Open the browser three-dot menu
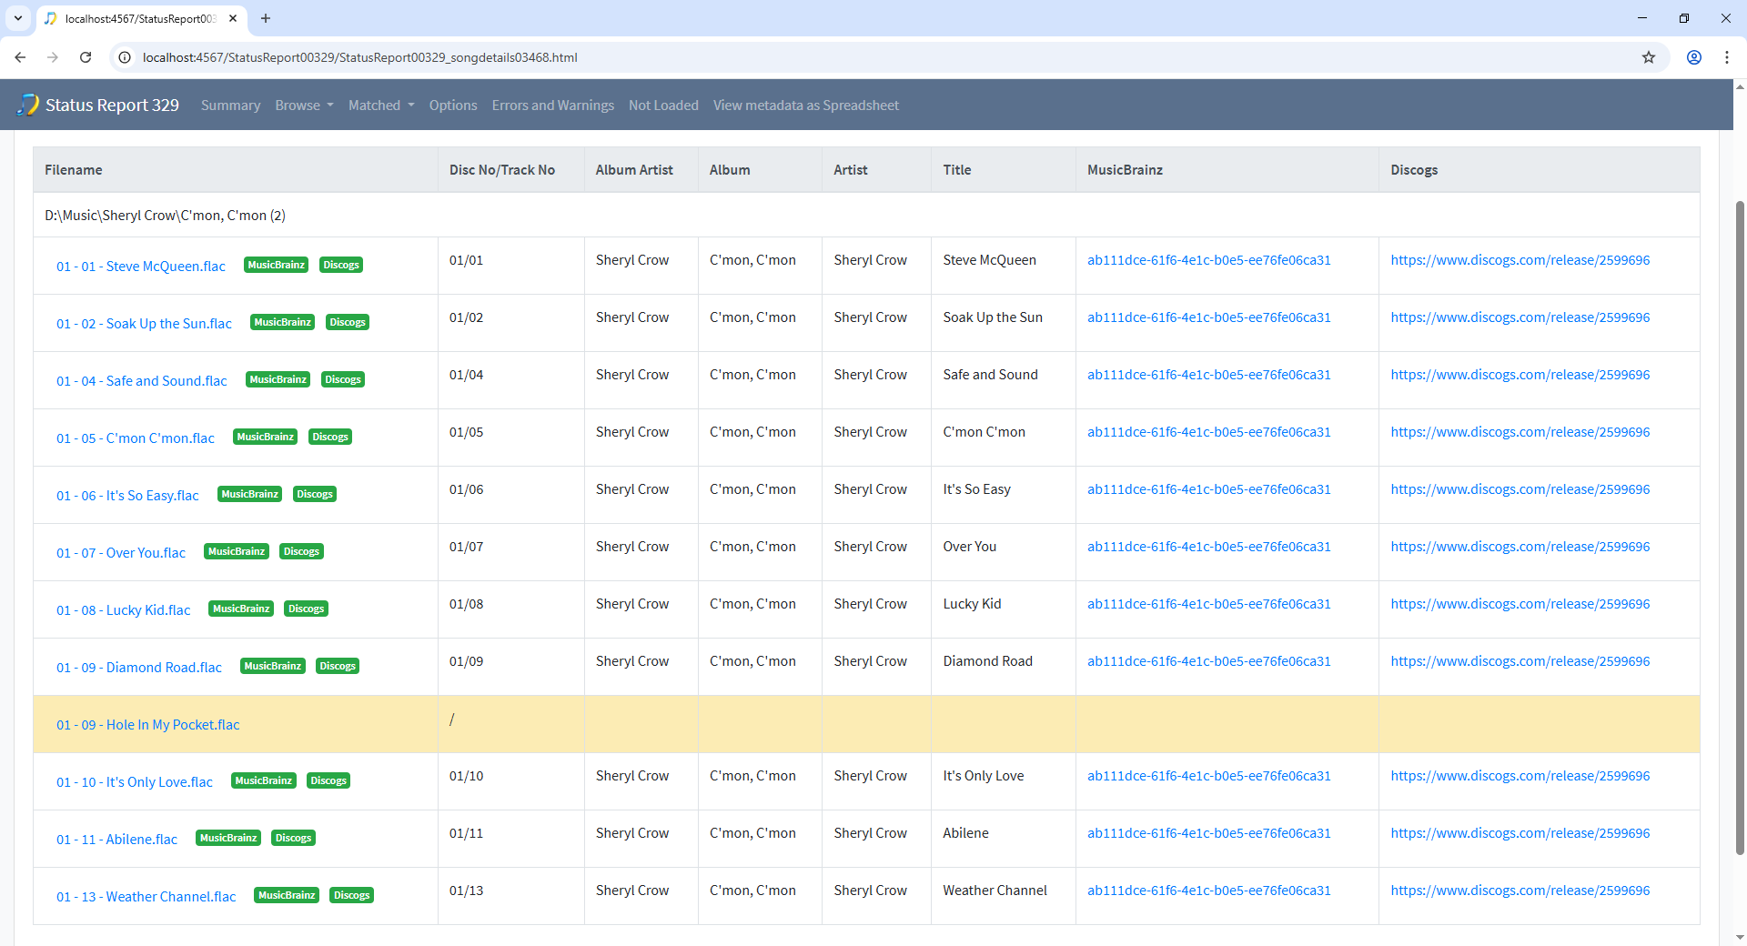 1727,57
